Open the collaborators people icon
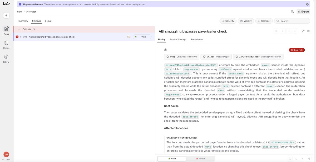Image resolution: width=316 pixels, height=162 pixels. [x=292, y=12]
